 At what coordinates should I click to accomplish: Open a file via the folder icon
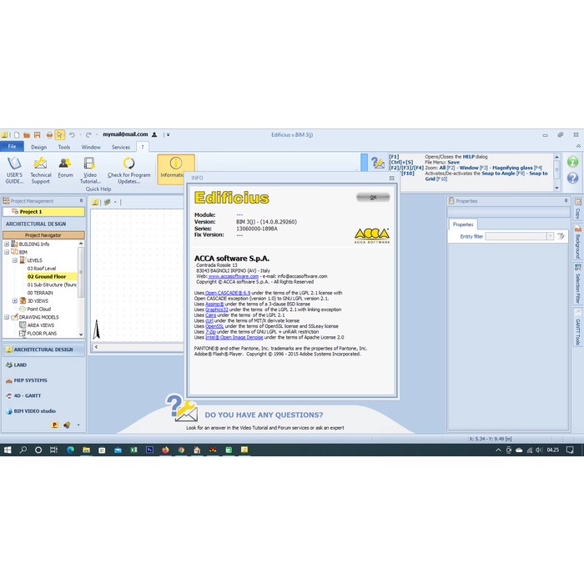[x=27, y=135]
